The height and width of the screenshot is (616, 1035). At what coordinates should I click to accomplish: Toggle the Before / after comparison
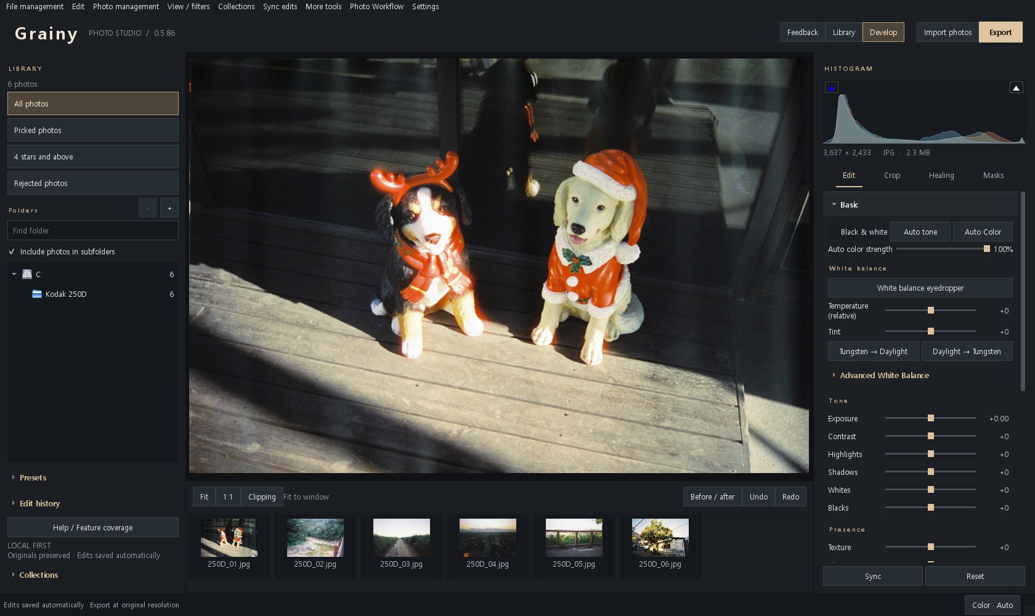click(712, 496)
